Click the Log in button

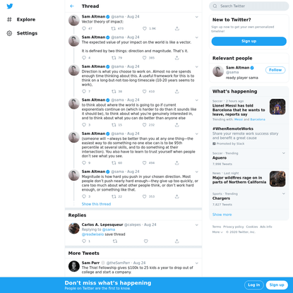(x=253, y=285)
